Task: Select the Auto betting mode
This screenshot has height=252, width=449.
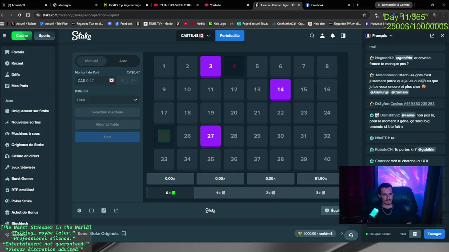Action: tap(123, 61)
